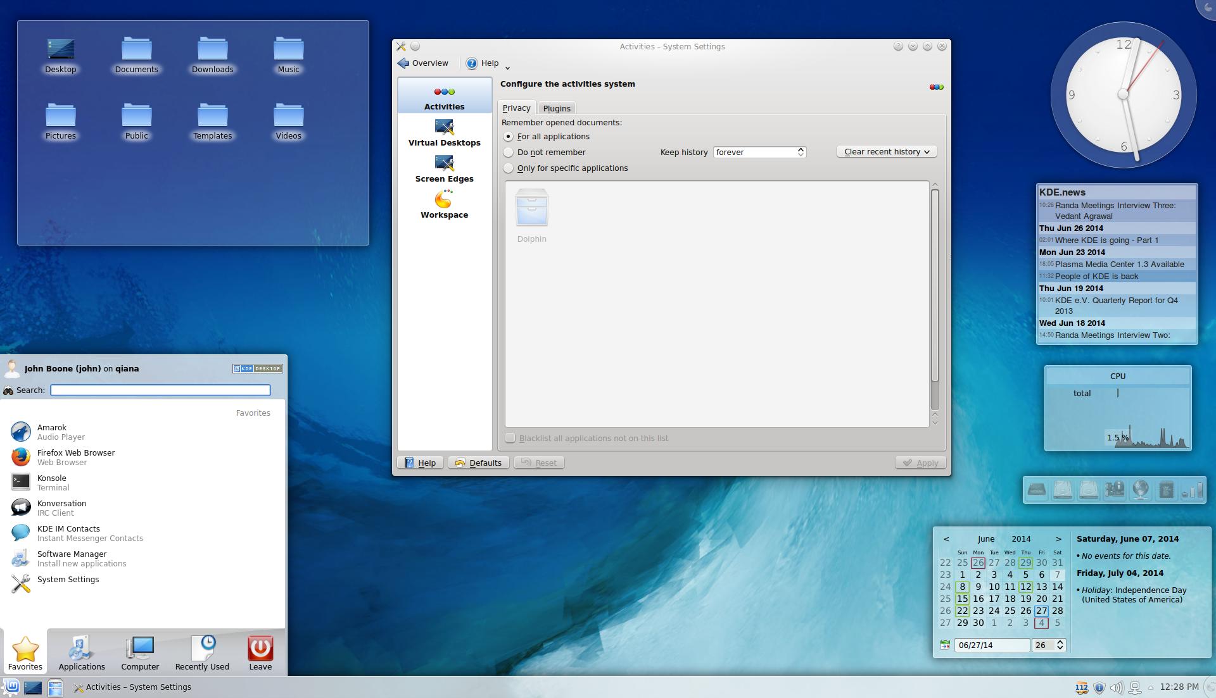This screenshot has height=698, width=1216.
Task: Click the Keep history 'forever' spin box arrows
Action: pos(801,152)
